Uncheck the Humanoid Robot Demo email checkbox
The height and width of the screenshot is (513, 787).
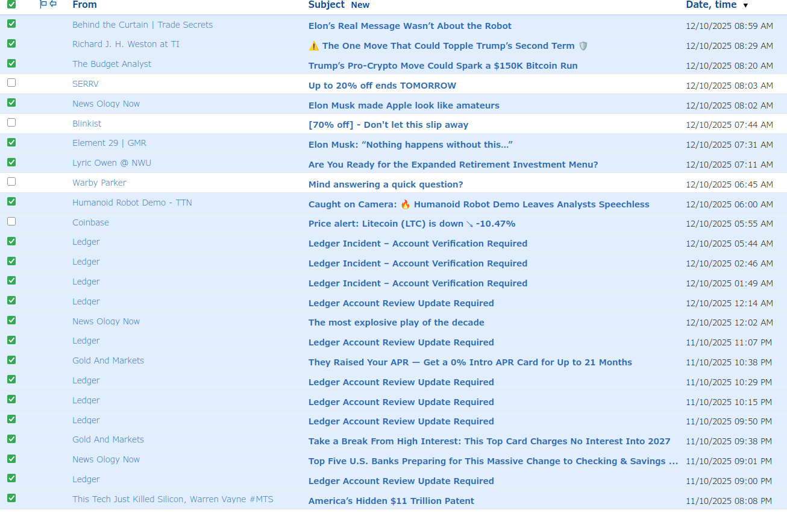tap(11, 202)
